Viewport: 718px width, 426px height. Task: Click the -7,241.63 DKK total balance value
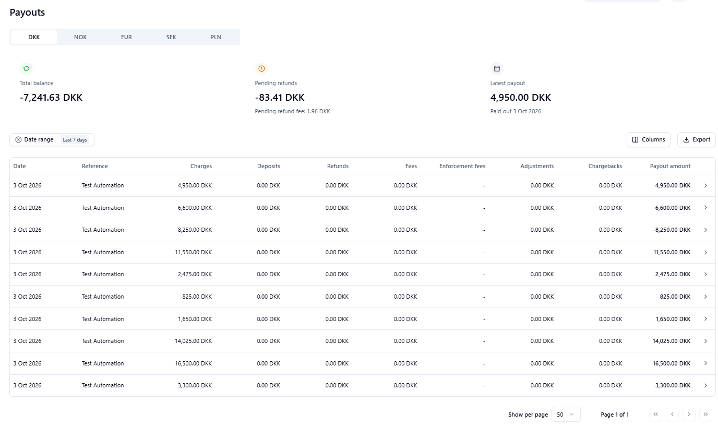point(51,98)
